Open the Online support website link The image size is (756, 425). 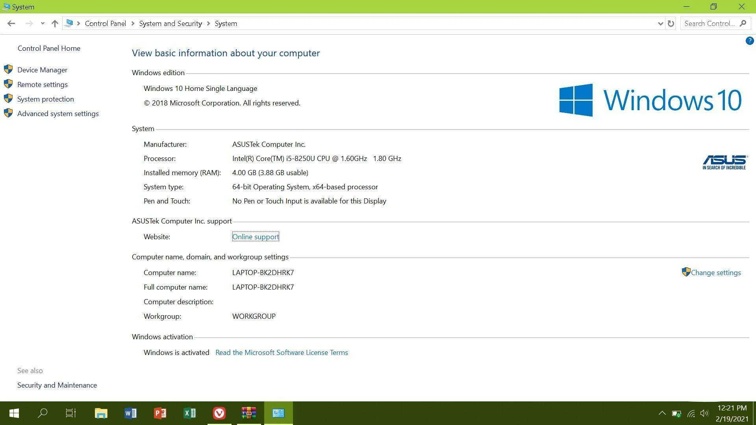(256, 237)
